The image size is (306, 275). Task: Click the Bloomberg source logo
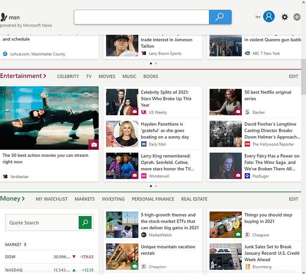tap(247, 267)
